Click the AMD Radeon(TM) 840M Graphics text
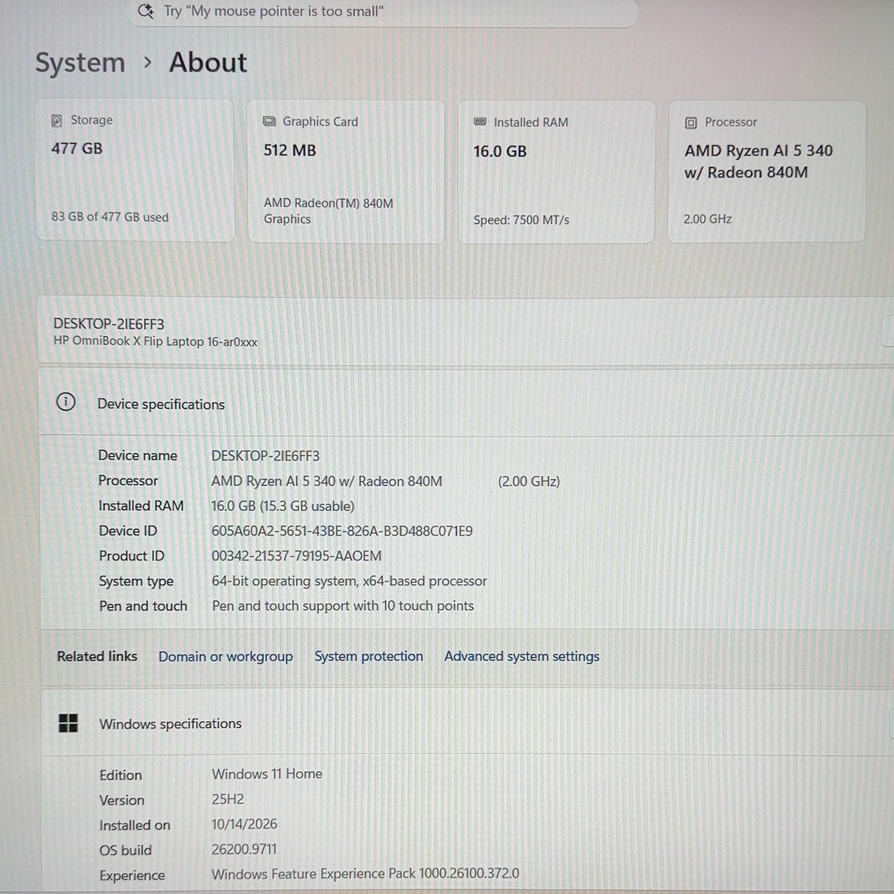Image resolution: width=894 pixels, height=894 pixels. click(x=328, y=211)
